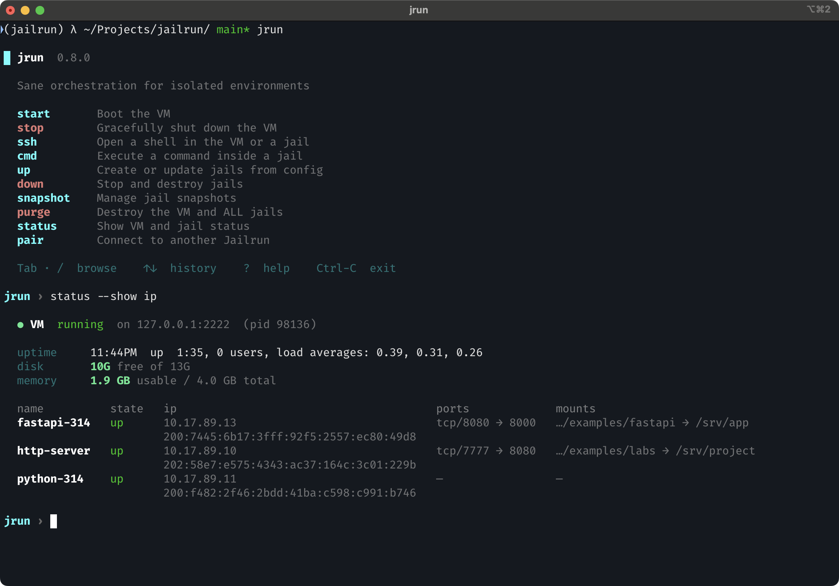Click the 'ssh' command name
This screenshot has height=586, width=839.
(x=27, y=142)
